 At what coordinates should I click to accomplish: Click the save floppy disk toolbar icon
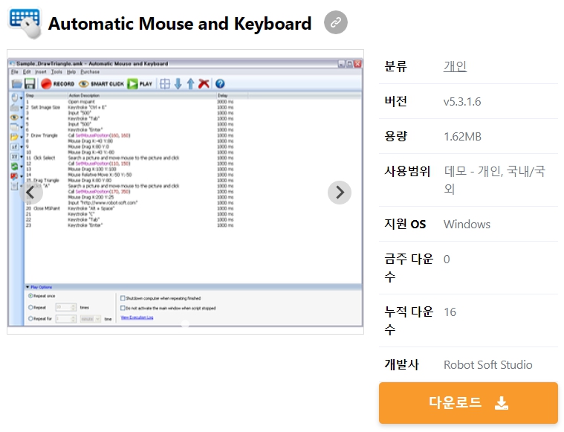(30, 84)
